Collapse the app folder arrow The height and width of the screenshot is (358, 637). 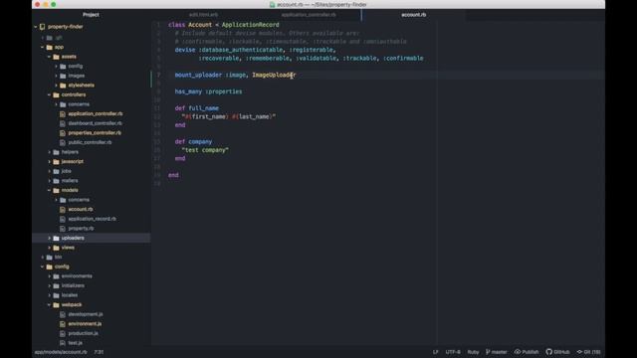[43, 47]
